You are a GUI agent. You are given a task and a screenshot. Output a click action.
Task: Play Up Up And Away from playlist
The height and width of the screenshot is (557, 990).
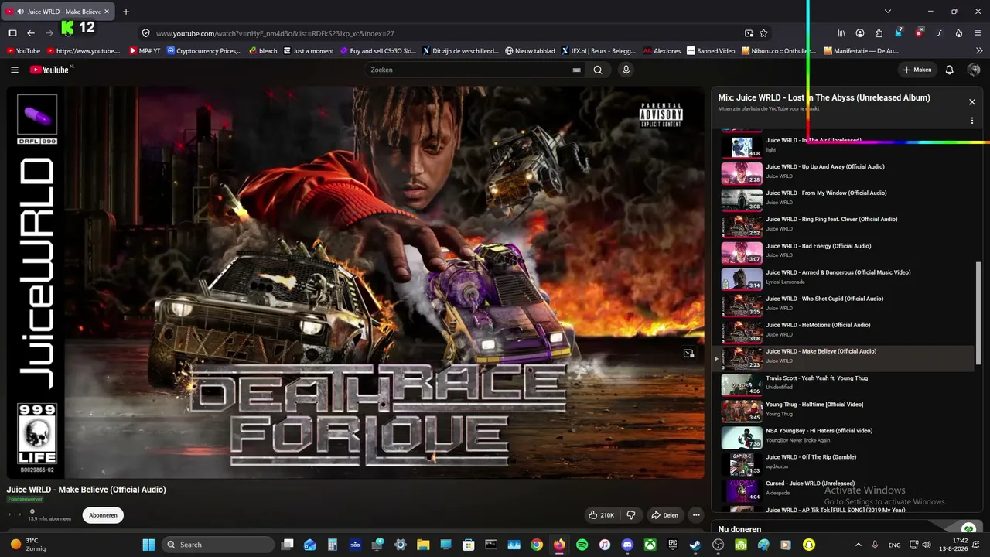(x=847, y=172)
